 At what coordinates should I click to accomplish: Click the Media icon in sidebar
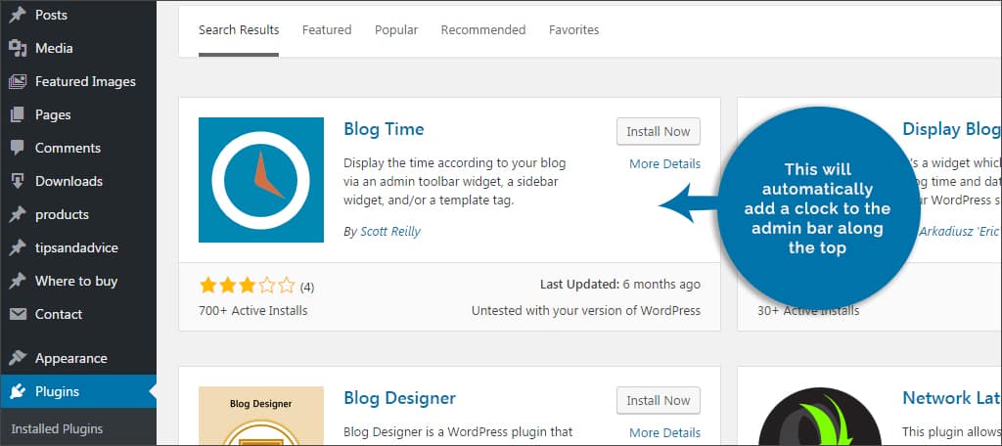(x=18, y=48)
